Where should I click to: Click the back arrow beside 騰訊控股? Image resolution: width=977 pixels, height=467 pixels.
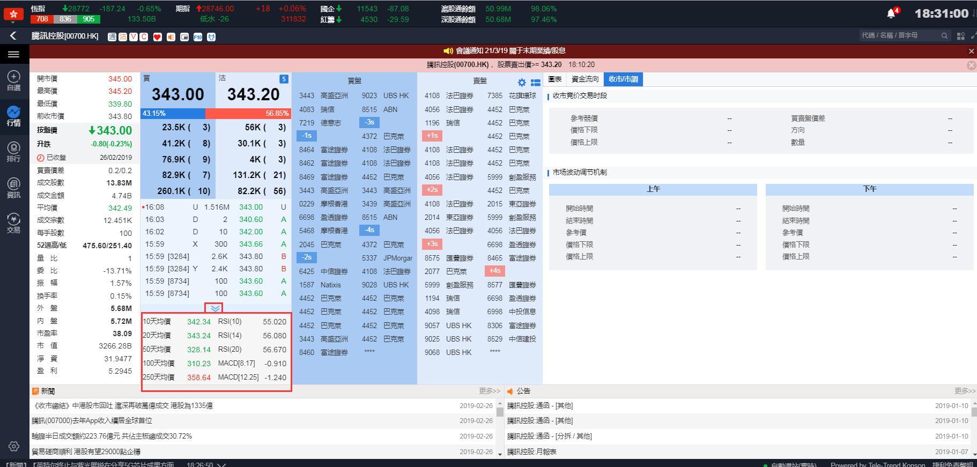(x=13, y=36)
